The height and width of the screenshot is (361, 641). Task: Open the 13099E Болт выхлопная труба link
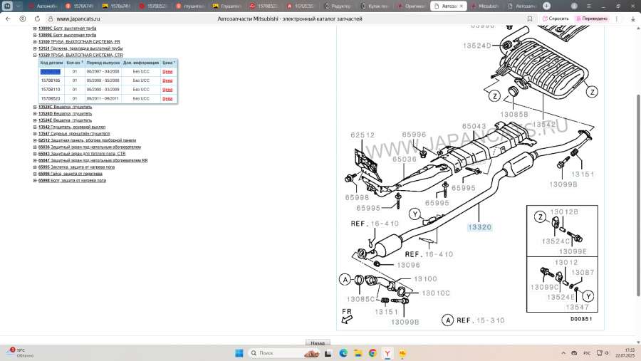[x=68, y=35]
